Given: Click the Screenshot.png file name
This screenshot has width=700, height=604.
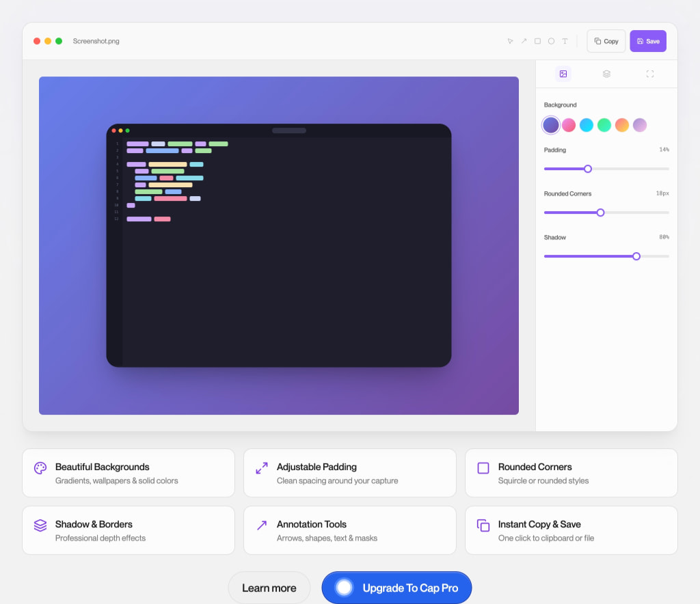Looking at the screenshot, I should [x=96, y=41].
